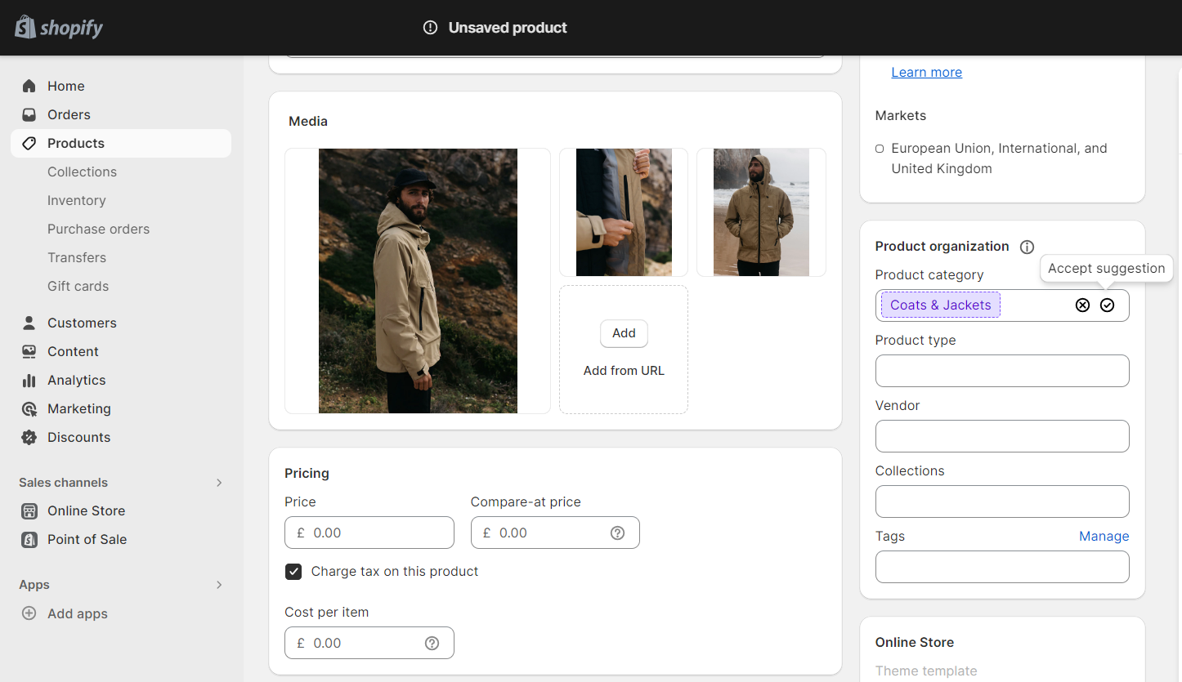Screen dimensions: 1182x682
Task: Click the Add media button
Action: click(x=624, y=333)
